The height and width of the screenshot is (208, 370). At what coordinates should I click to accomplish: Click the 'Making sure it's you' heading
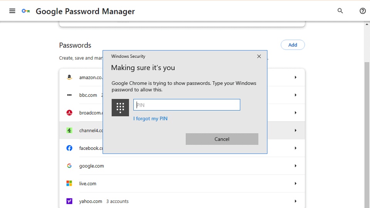pyautogui.click(x=143, y=68)
